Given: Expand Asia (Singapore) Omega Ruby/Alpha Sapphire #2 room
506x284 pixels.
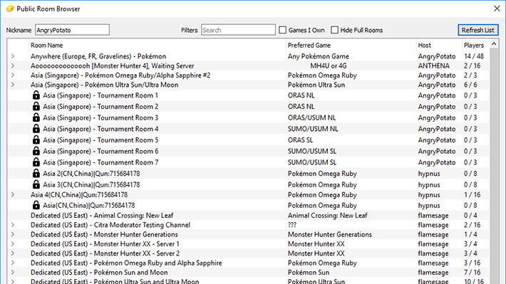Looking at the screenshot, I should pos(13,75).
